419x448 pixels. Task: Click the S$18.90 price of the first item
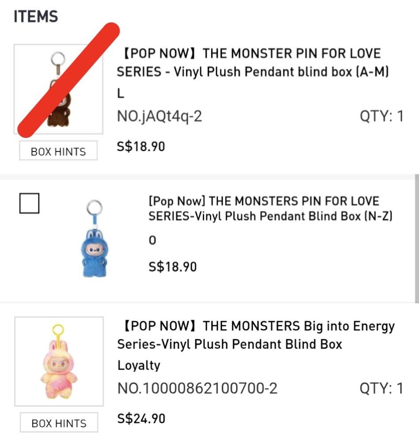pyautogui.click(x=141, y=146)
